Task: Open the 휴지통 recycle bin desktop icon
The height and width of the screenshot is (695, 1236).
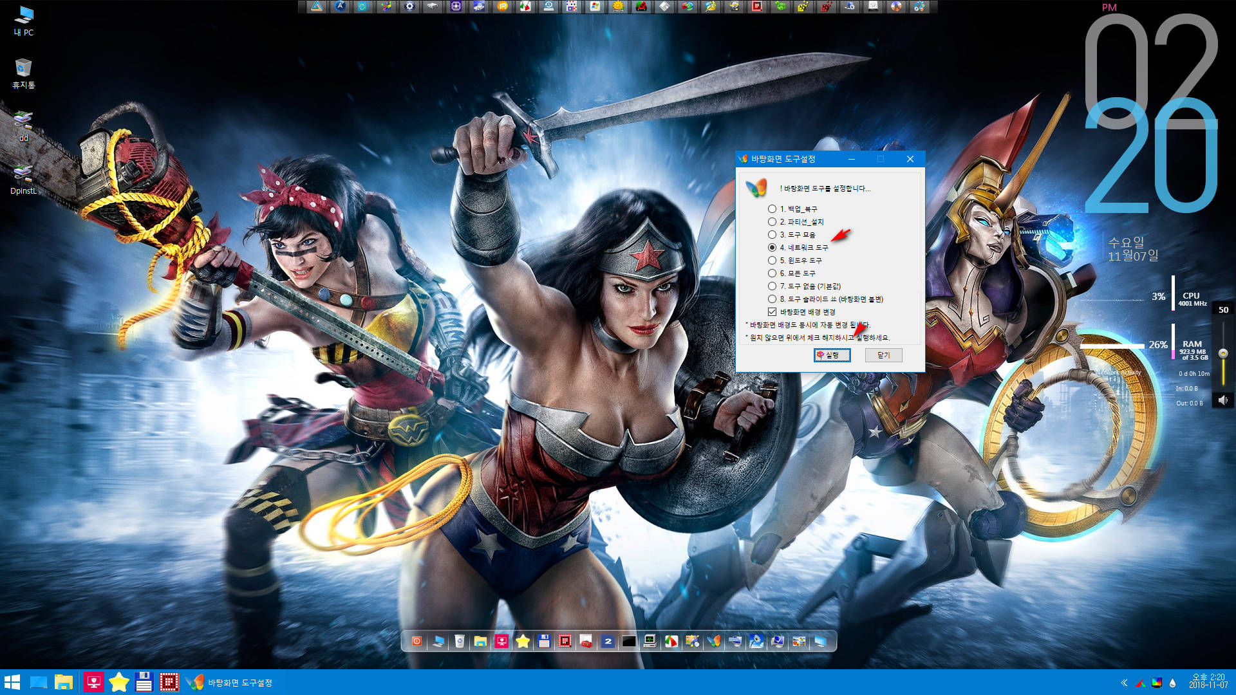Action: [24, 73]
